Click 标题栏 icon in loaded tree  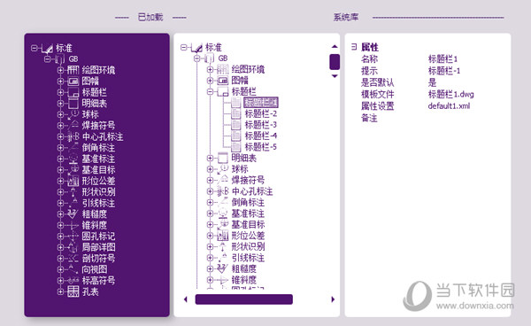[73, 92]
